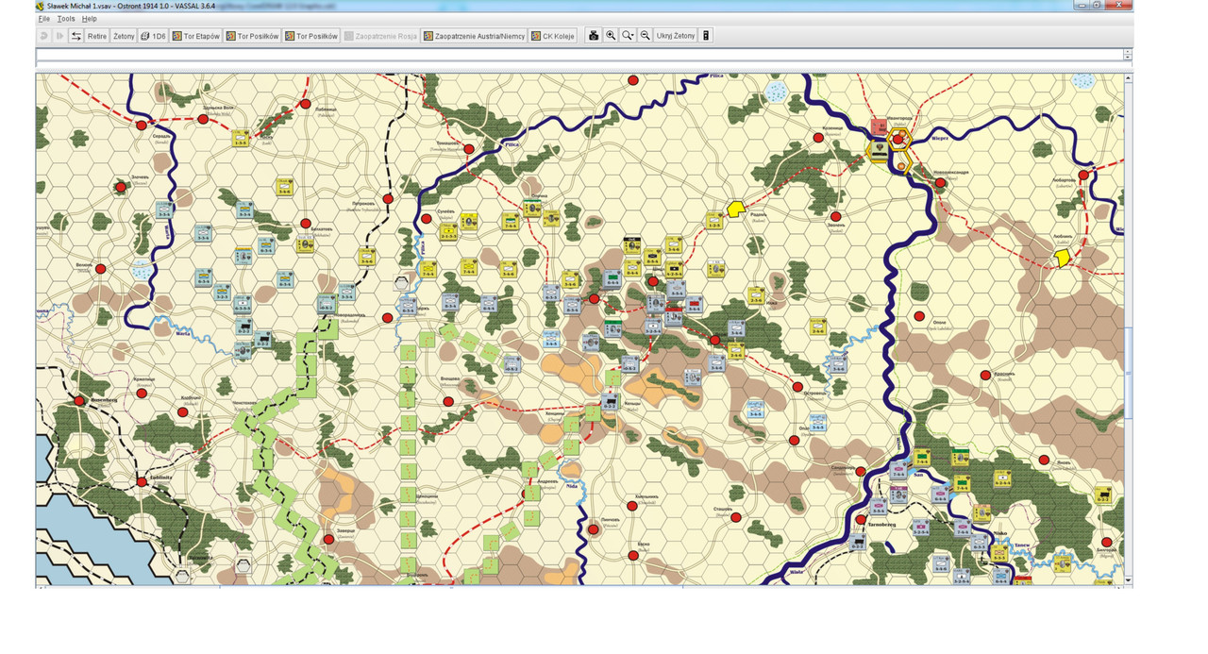The width and height of the screenshot is (1208, 654).
Task: Toggle Ukryj Zetony to hide counters
Action: 676,36
